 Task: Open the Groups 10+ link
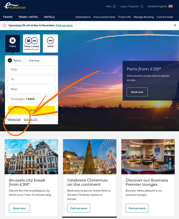[31, 120]
